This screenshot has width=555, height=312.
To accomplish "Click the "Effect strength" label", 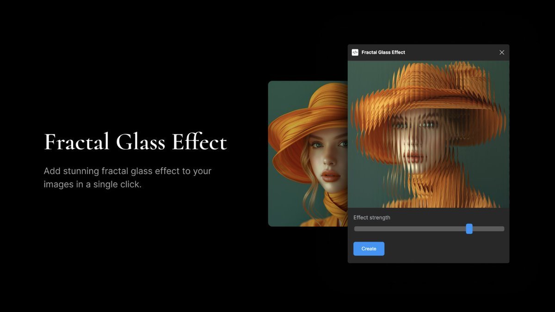I will click(371, 218).
